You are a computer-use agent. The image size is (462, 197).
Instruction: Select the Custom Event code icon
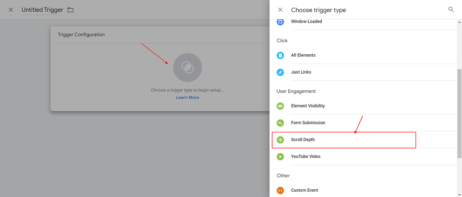point(280,190)
